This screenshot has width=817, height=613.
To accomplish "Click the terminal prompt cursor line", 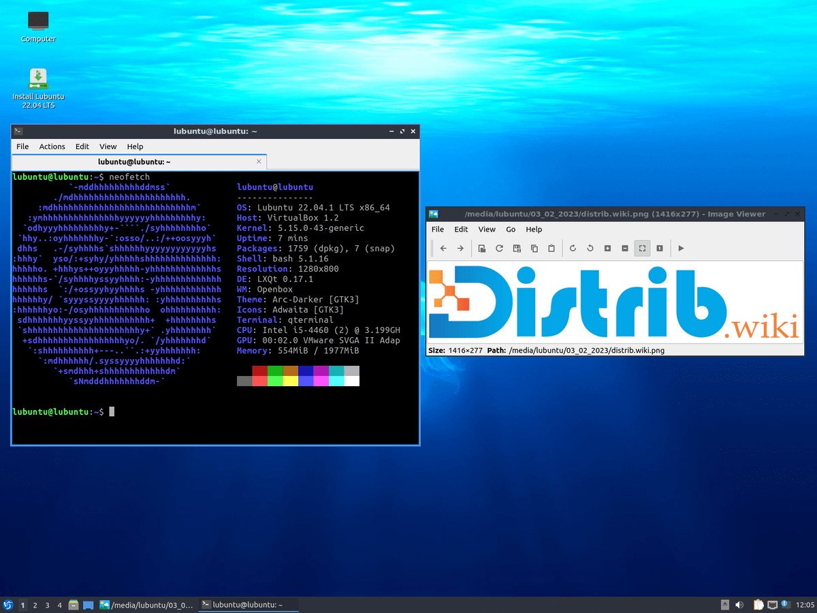I will 64,412.
